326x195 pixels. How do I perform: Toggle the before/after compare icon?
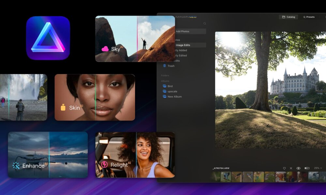[x=307, y=168]
